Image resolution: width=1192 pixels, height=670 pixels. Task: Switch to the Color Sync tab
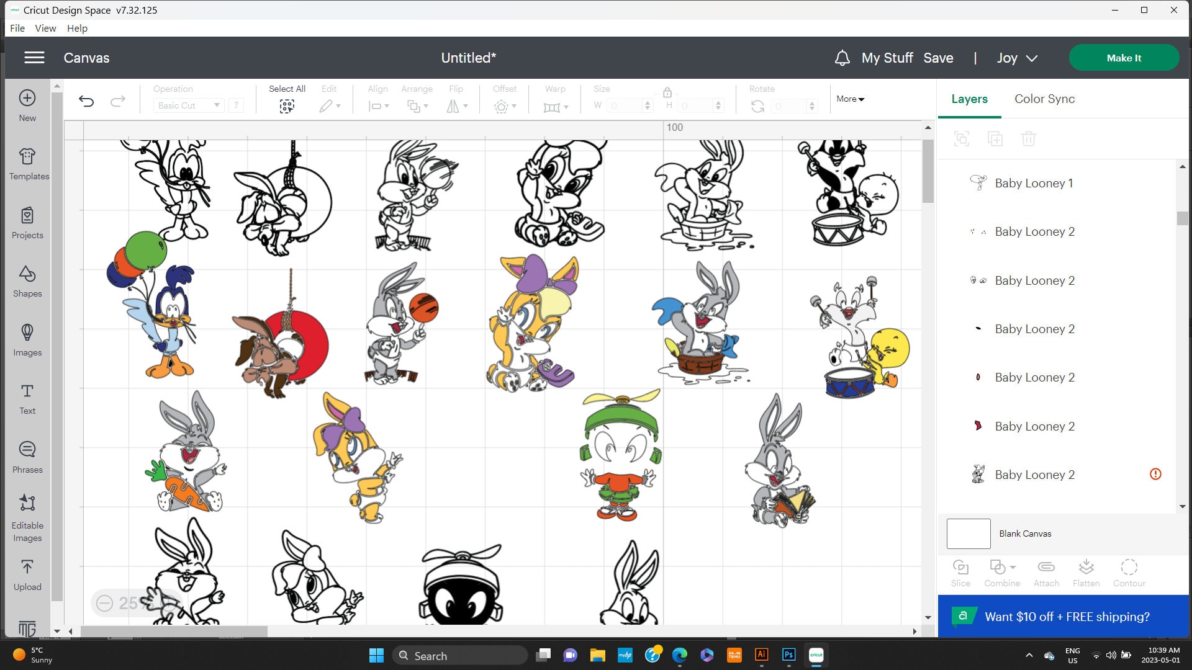[1044, 99]
